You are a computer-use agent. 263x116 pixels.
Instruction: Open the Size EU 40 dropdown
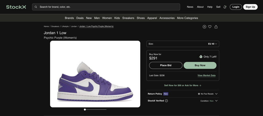183,44
